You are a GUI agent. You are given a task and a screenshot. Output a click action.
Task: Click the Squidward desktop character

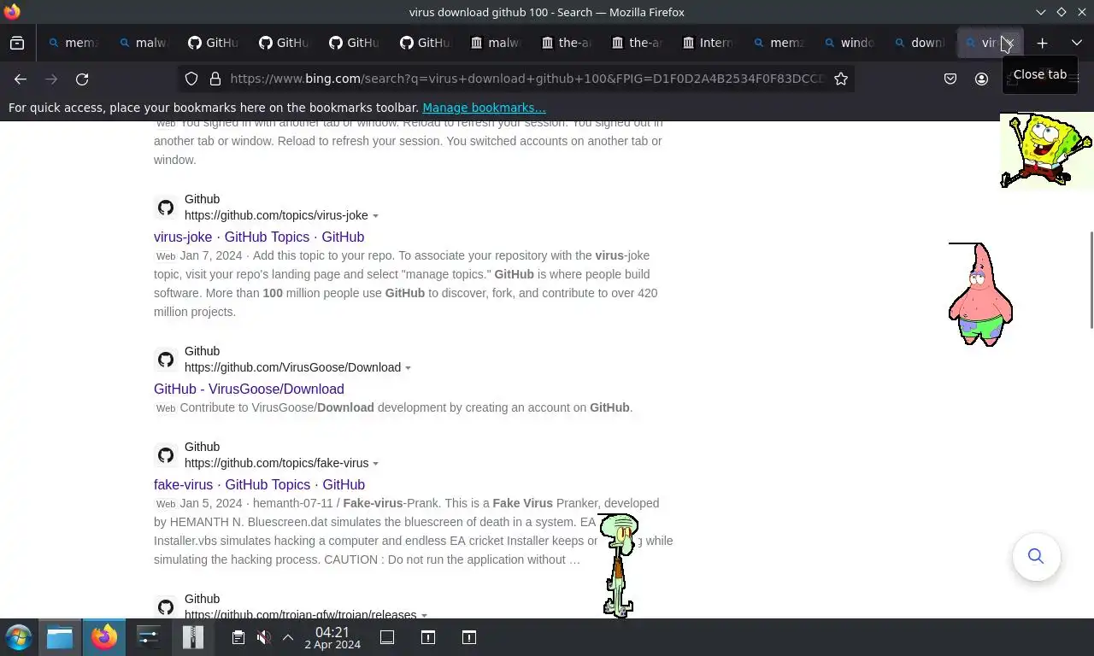click(x=619, y=565)
